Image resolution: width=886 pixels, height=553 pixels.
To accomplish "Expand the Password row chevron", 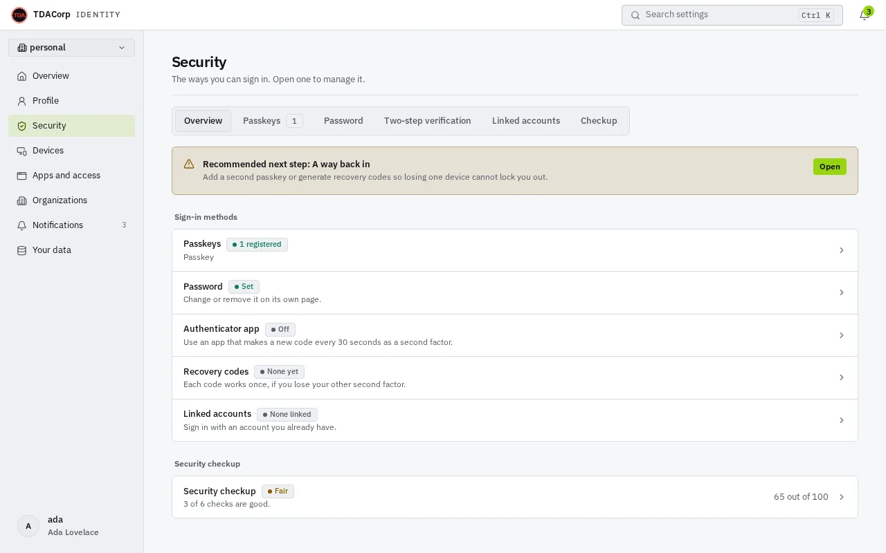I will (x=842, y=292).
